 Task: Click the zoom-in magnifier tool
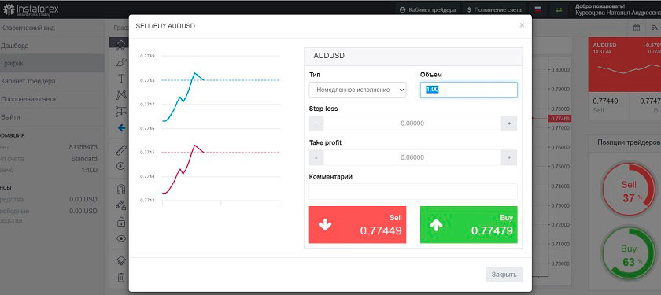tap(121, 167)
